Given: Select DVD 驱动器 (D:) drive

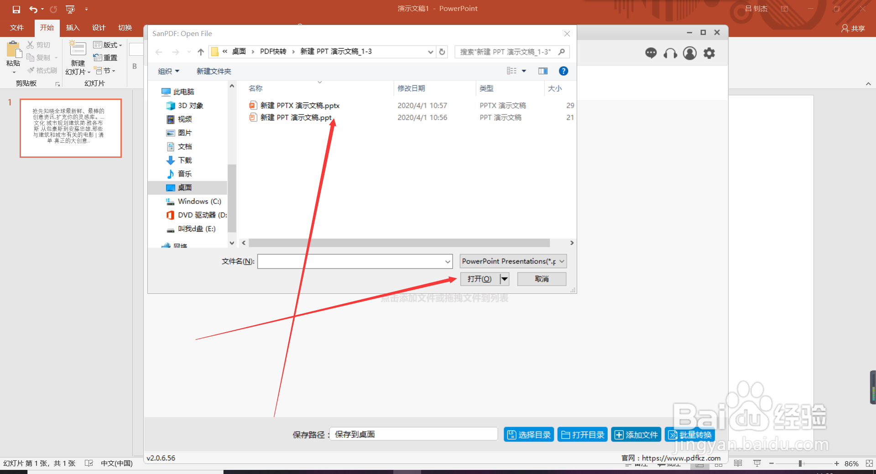Looking at the screenshot, I should click(x=196, y=215).
